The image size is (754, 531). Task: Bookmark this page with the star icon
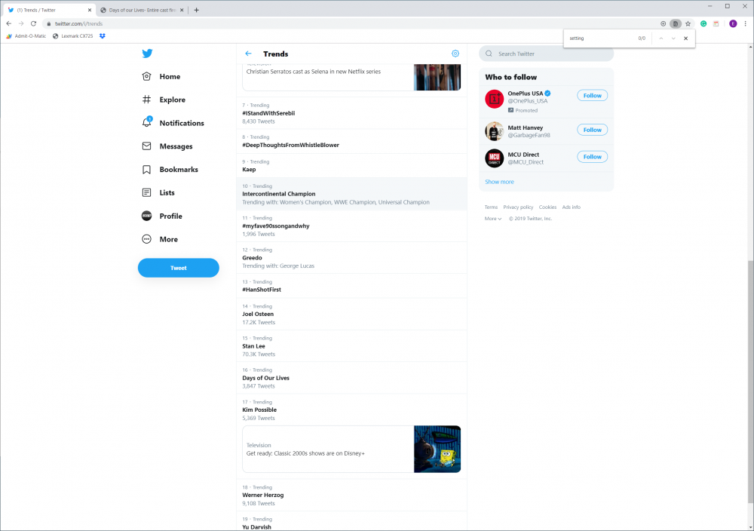click(688, 23)
